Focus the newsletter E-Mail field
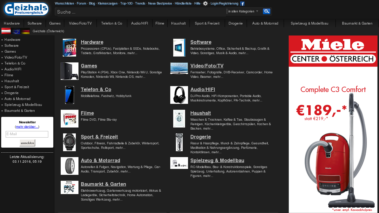 pos(27,134)
